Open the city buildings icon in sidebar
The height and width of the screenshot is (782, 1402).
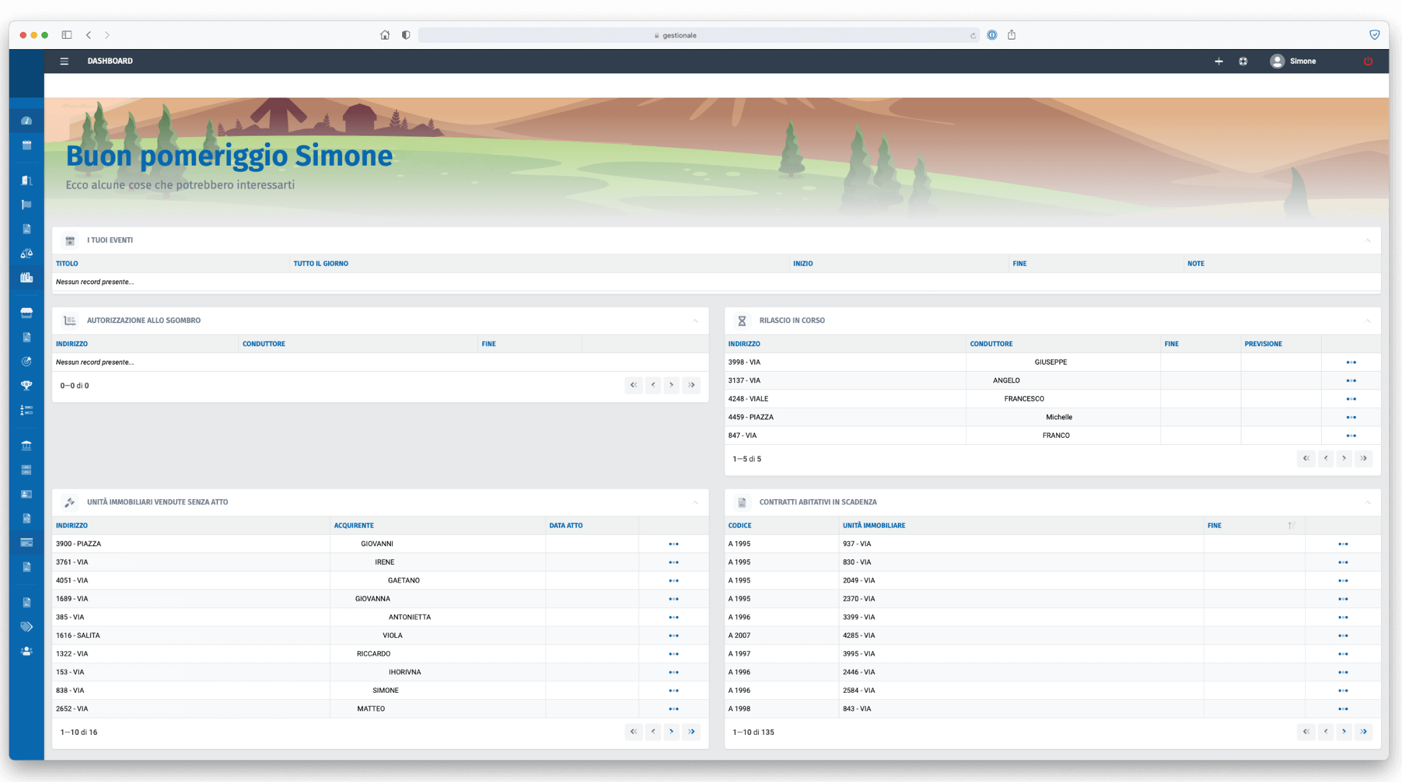point(26,277)
